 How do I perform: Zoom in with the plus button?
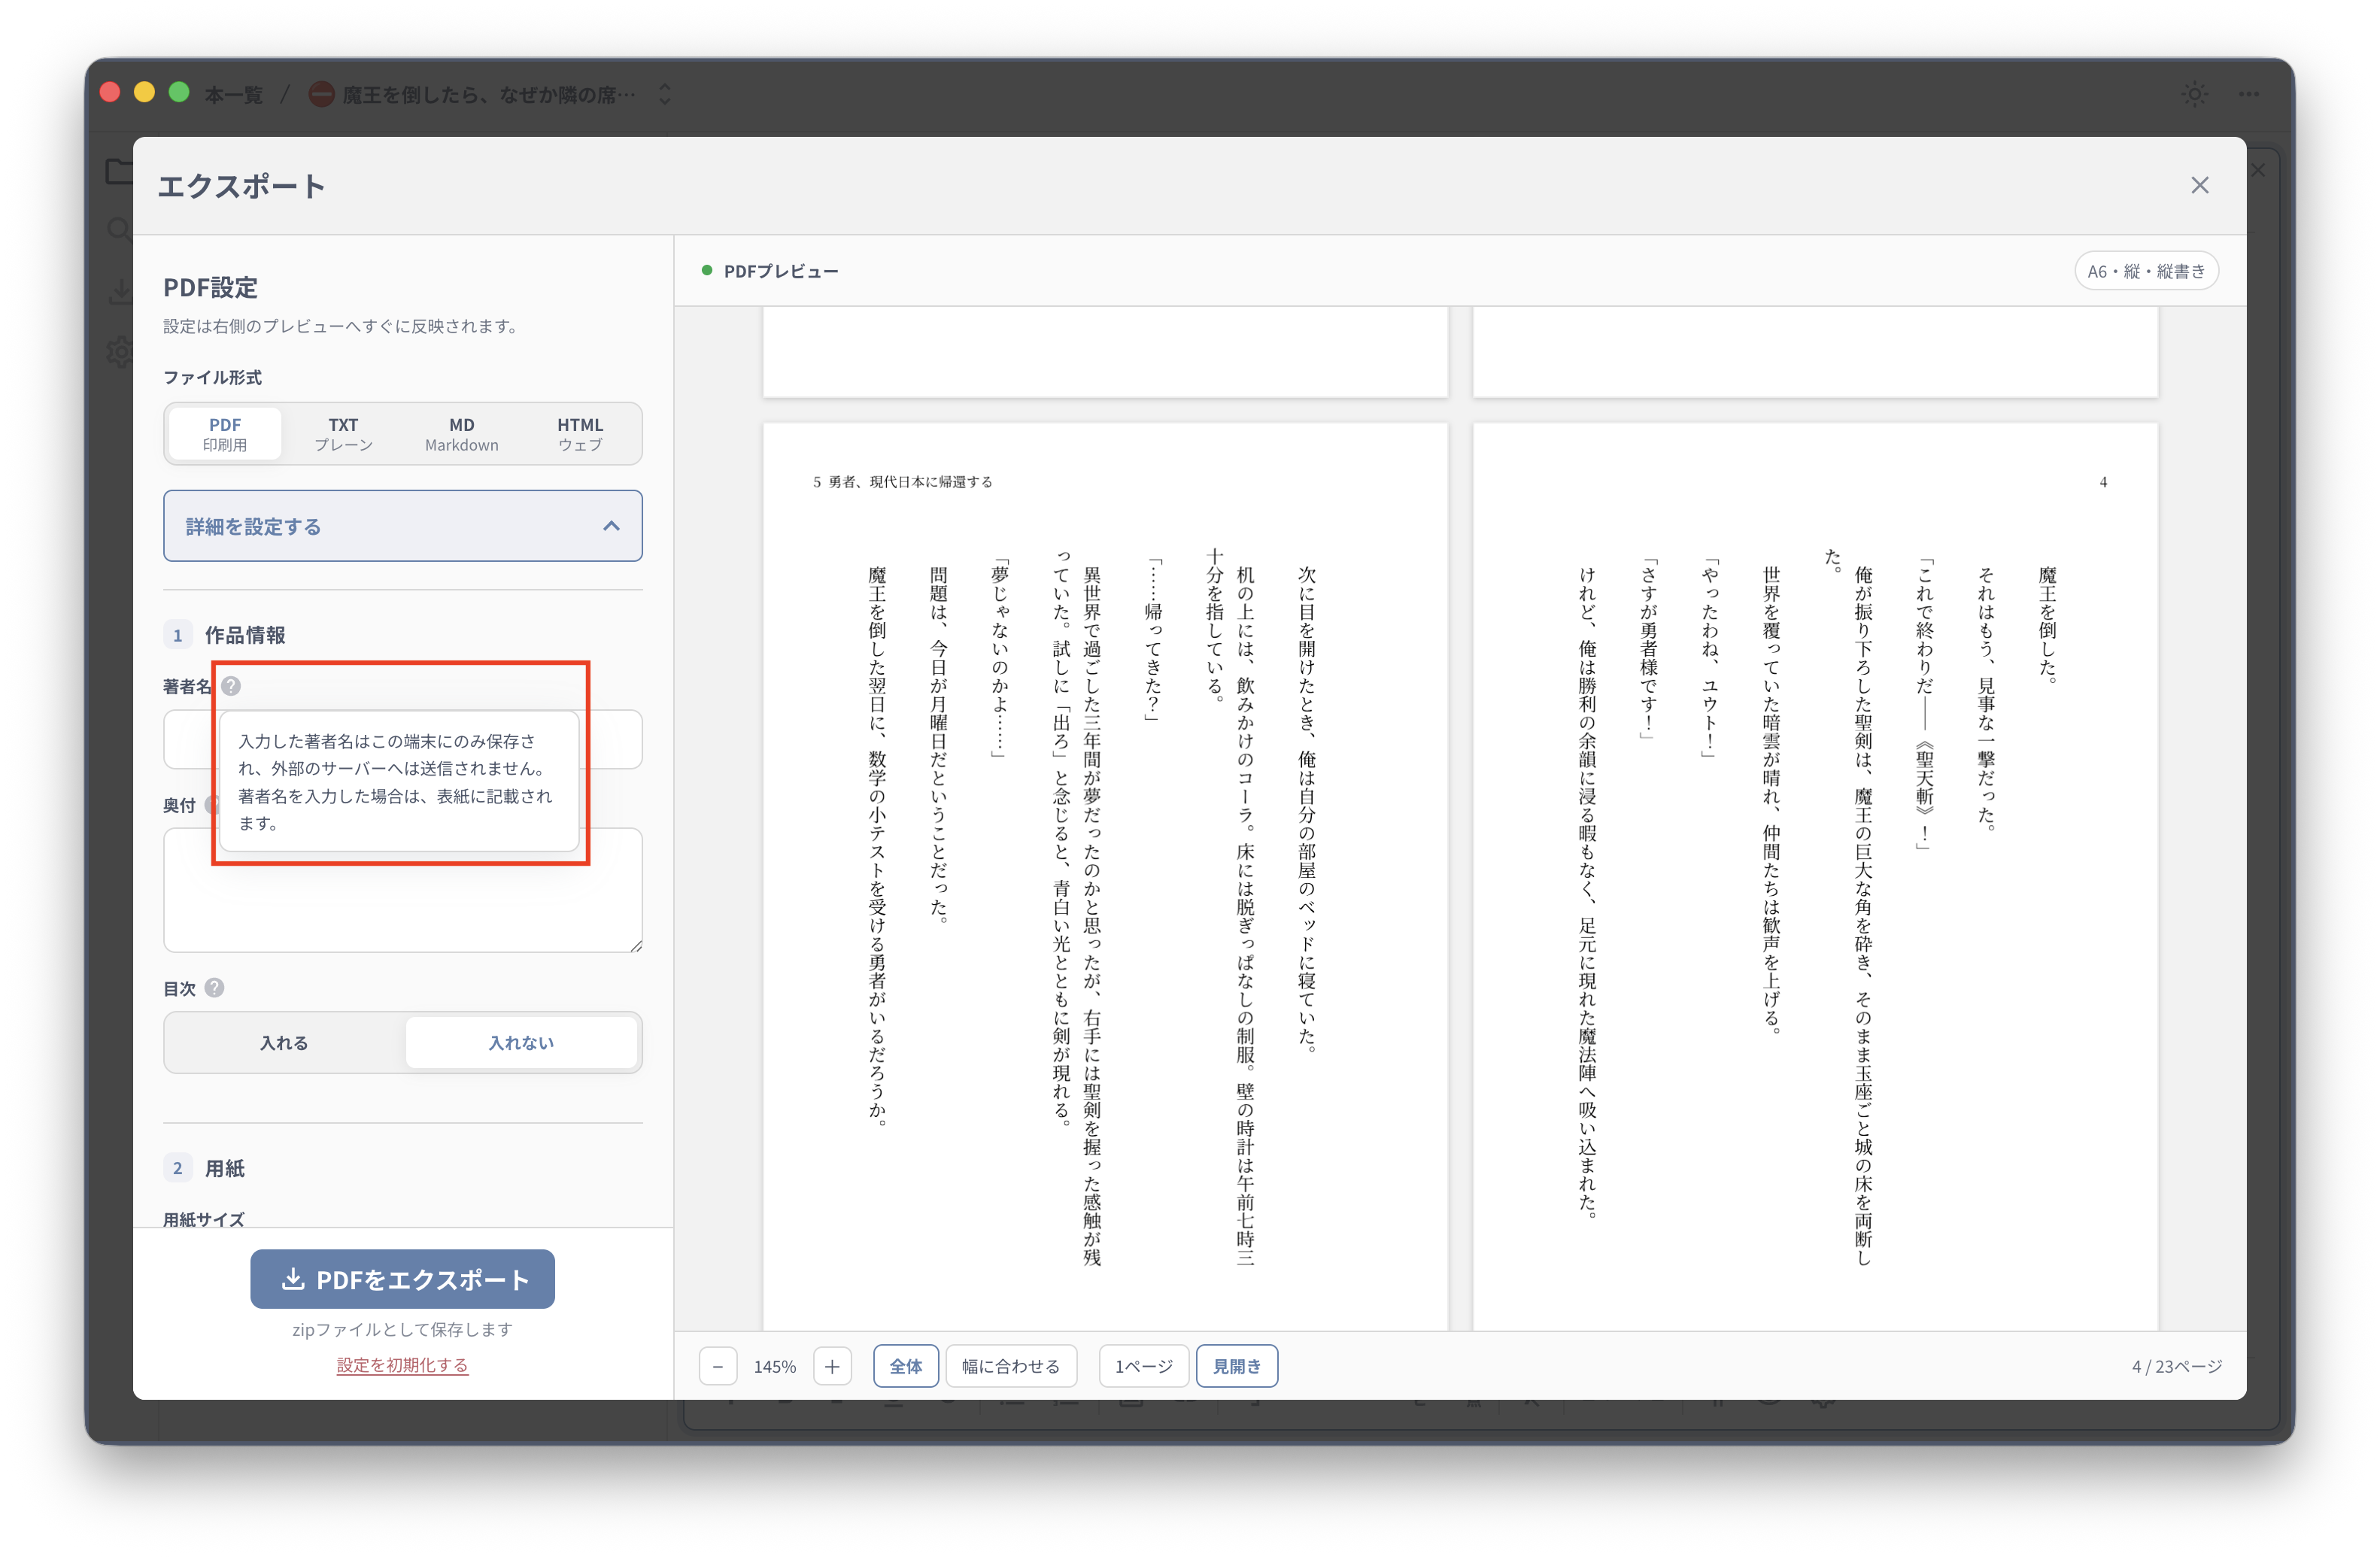coord(832,1366)
